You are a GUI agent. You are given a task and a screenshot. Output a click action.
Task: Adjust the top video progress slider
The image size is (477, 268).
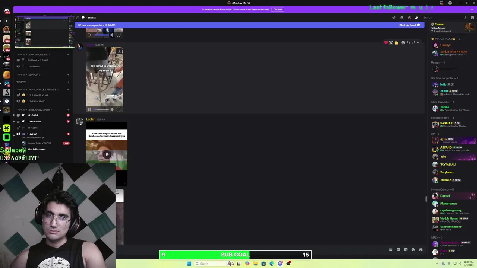(101, 35)
